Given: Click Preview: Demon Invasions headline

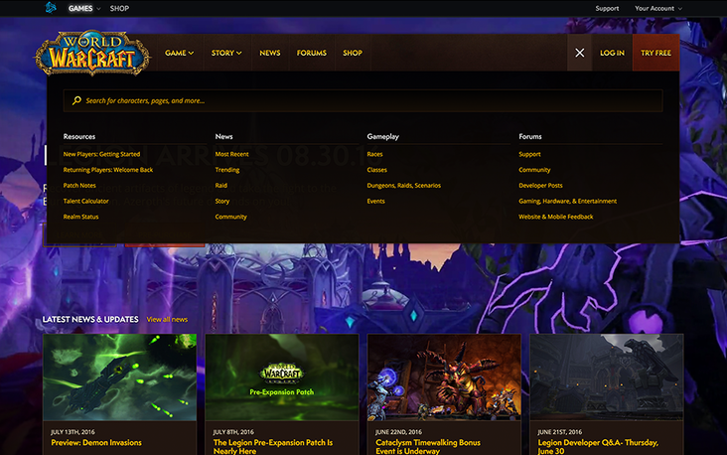Looking at the screenshot, I should (96, 442).
